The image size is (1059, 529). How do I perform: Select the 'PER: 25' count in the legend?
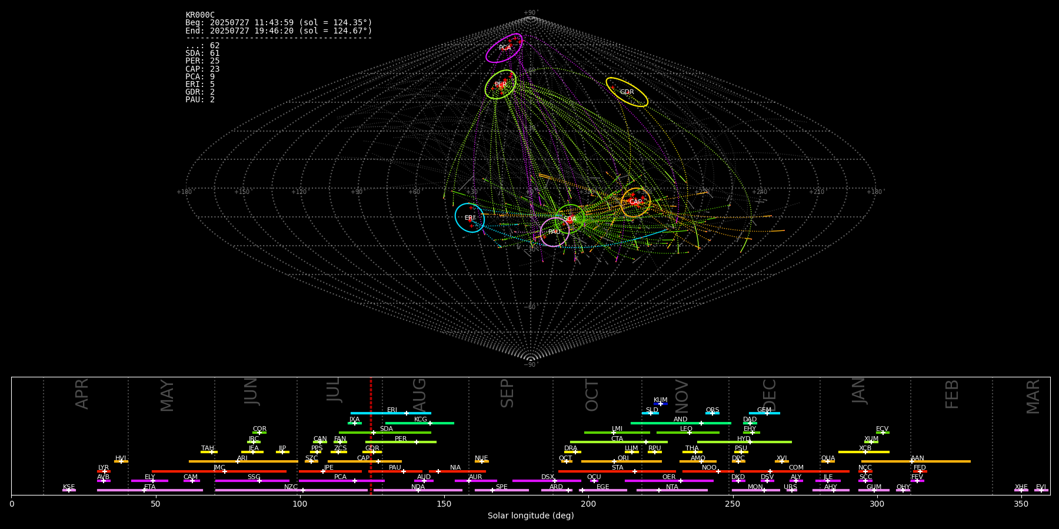[202, 61]
